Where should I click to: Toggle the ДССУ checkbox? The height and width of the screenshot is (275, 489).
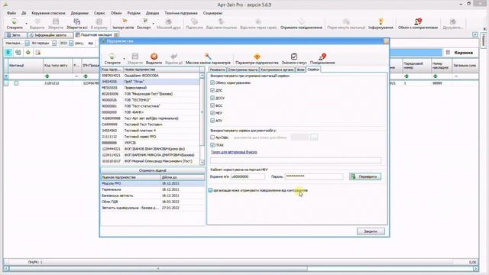[x=212, y=98]
